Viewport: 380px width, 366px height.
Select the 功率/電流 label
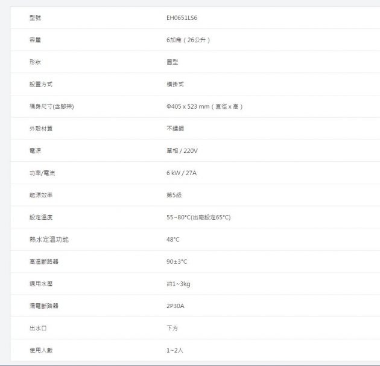pyautogui.click(x=41, y=173)
